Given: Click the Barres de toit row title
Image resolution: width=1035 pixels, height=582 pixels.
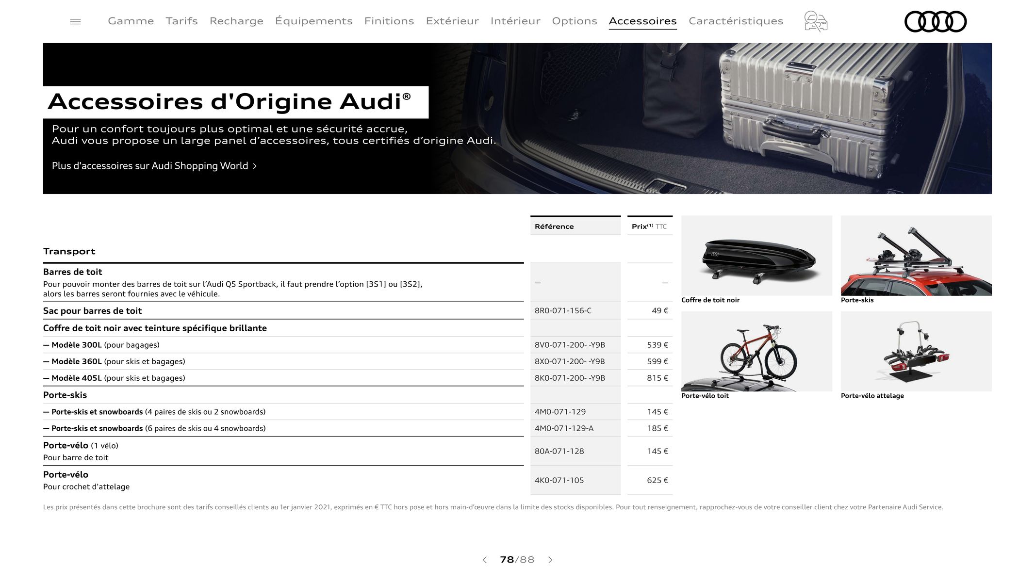Looking at the screenshot, I should [x=73, y=272].
